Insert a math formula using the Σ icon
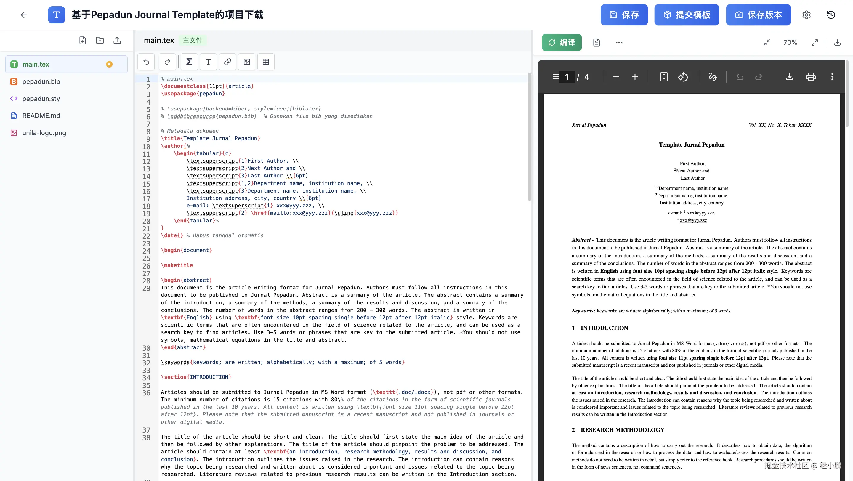This screenshot has width=853, height=481. pos(189,62)
